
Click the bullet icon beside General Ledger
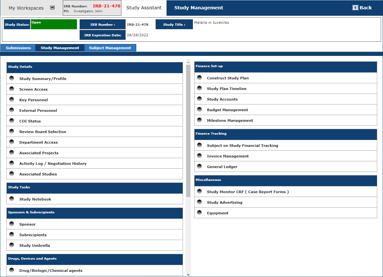pyautogui.click(x=199, y=166)
